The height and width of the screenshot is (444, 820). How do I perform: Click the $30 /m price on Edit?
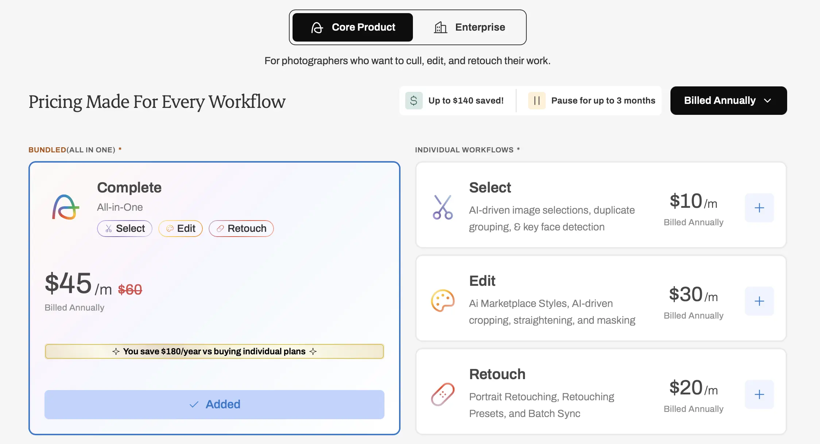point(693,295)
